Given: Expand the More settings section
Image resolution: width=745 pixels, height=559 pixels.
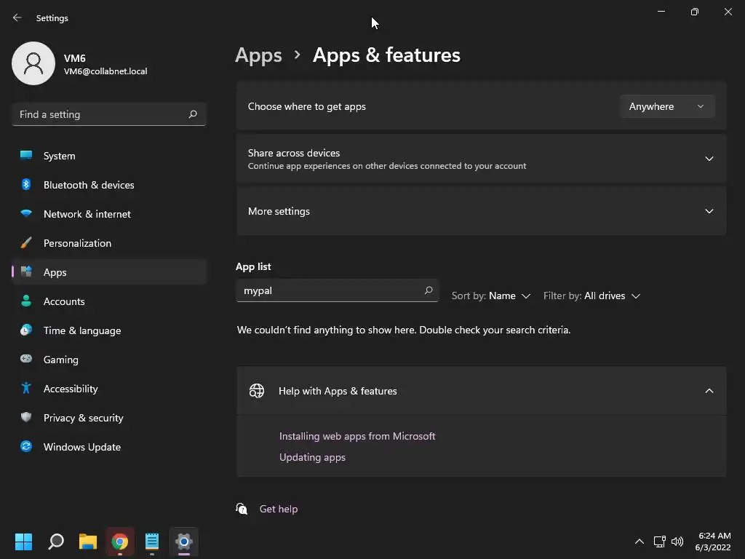Looking at the screenshot, I should [709, 211].
